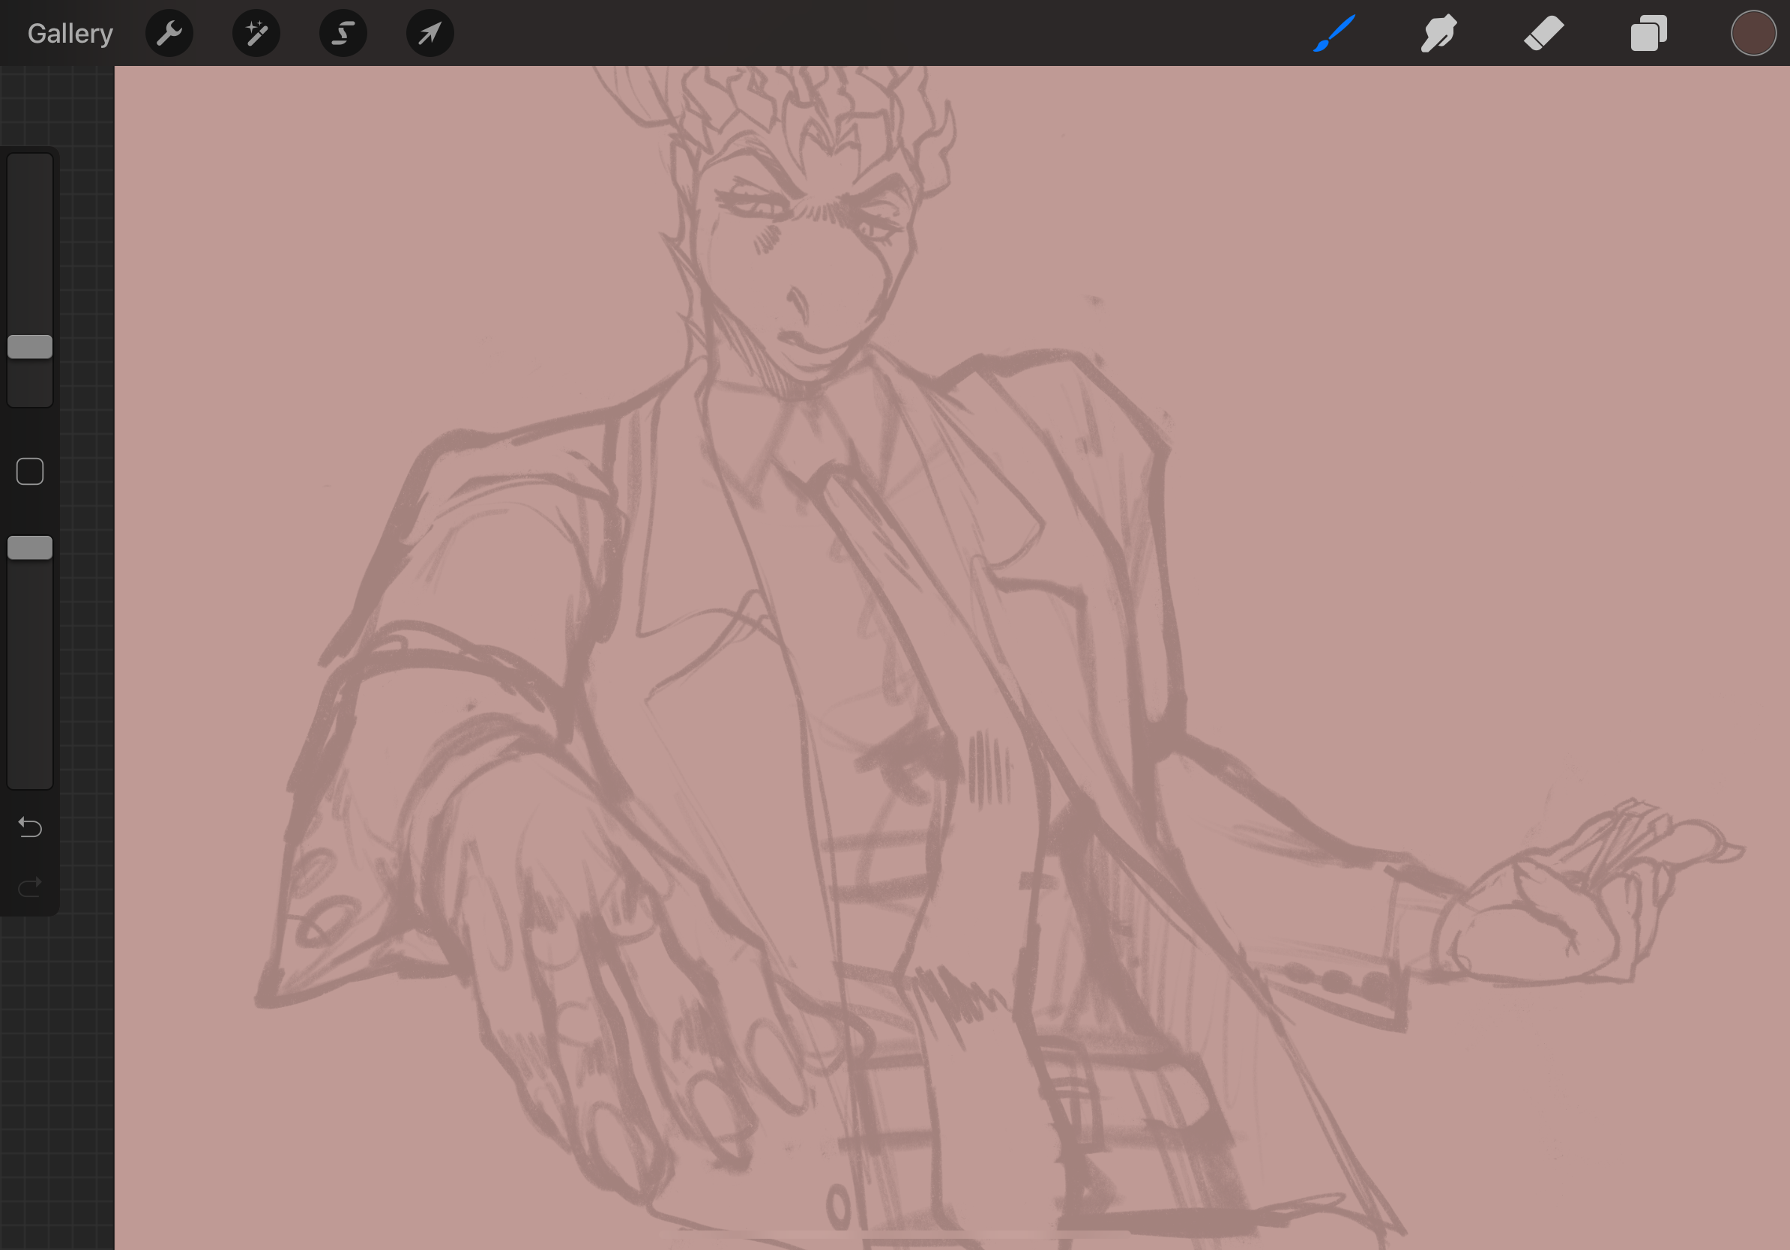Activate the Selection tool
This screenshot has height=1250, width=1790.
343,34
